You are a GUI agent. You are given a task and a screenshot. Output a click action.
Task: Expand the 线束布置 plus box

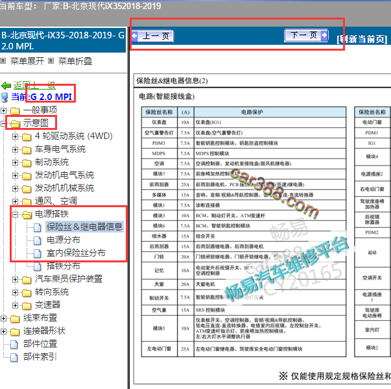(x=3, y=318)
